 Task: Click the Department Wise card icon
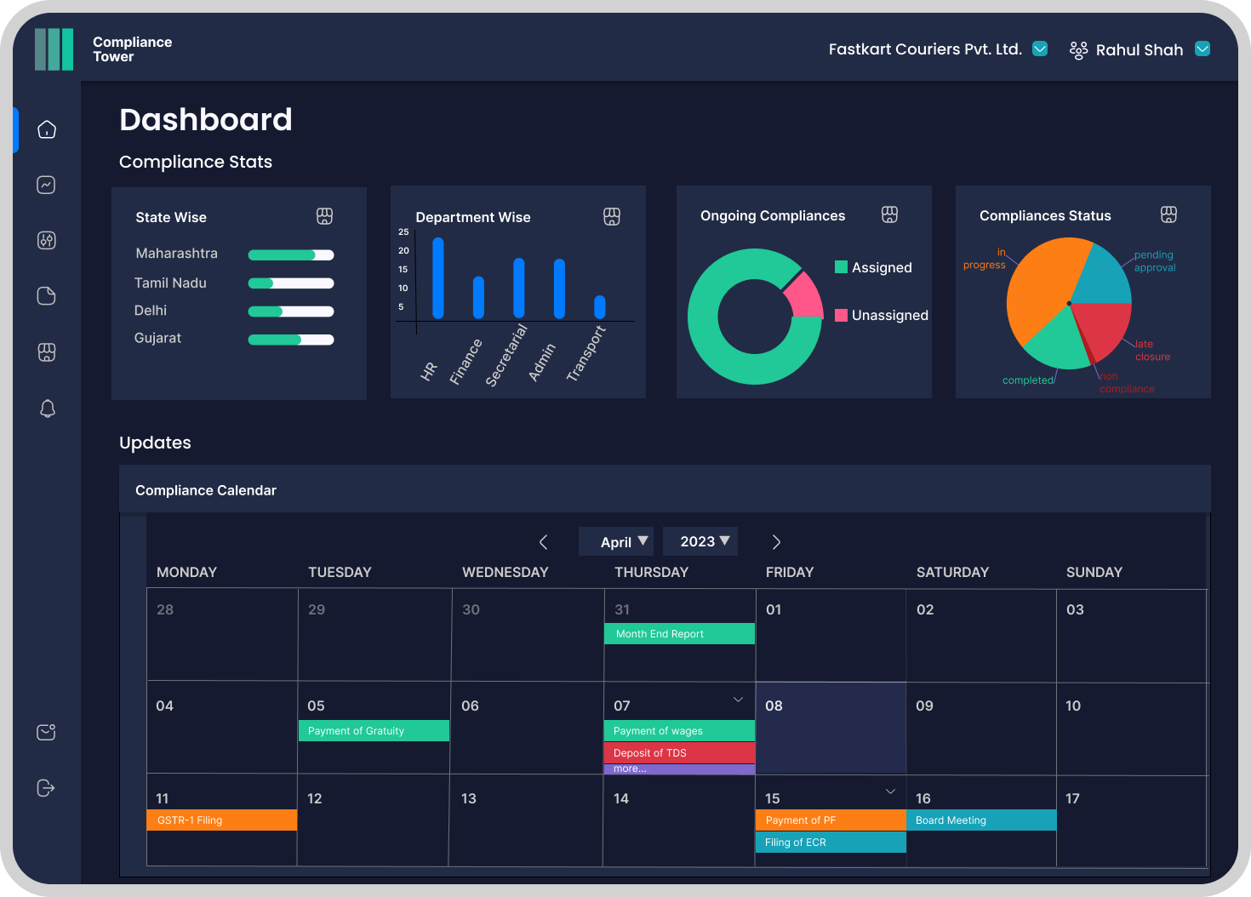click(x=612, y=216)
